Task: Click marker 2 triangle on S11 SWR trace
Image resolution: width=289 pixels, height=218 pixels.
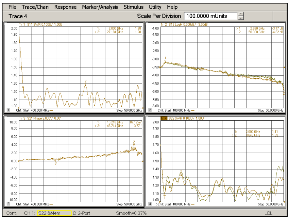Action: pos(86,83)
